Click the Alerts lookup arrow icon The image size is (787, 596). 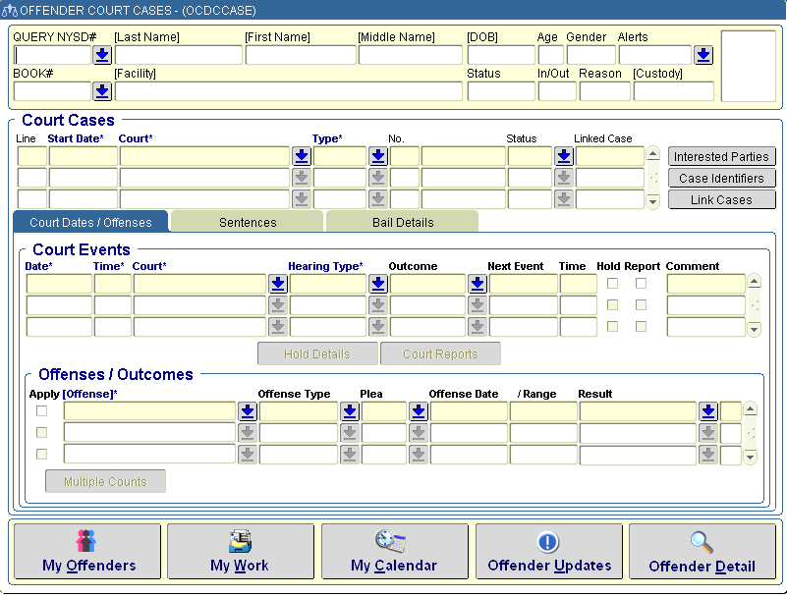click(x=703, y=56)
